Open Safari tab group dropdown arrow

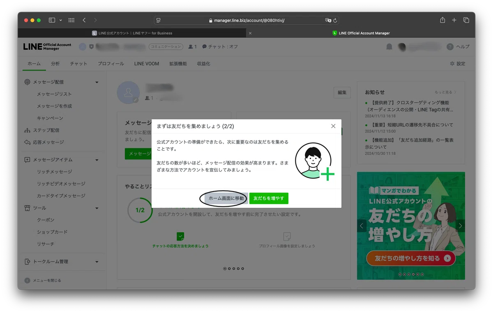click(61, 20)
